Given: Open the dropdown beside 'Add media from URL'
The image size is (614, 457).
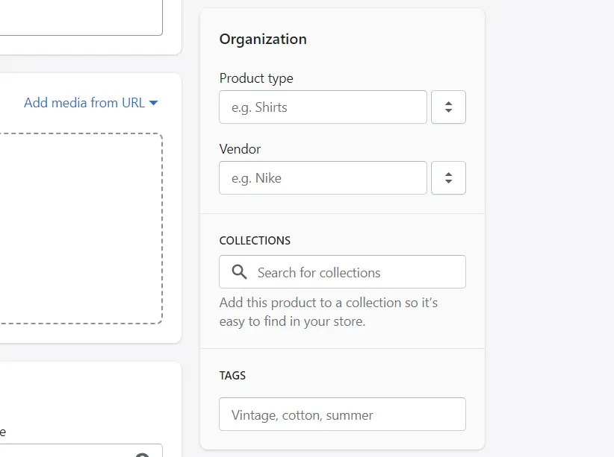Looking at the screenshot, I should [153, 102].
